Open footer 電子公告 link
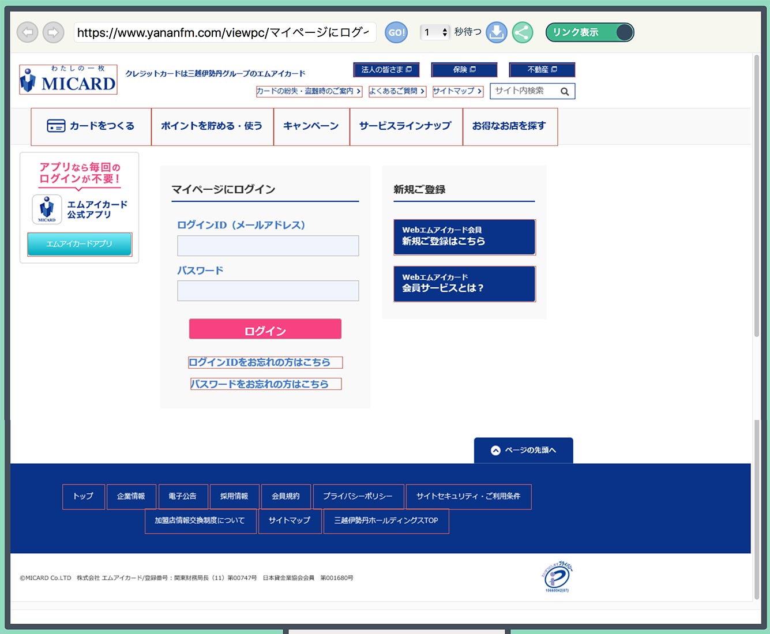Screen dimensions: 770x634 tap(183, 497)
